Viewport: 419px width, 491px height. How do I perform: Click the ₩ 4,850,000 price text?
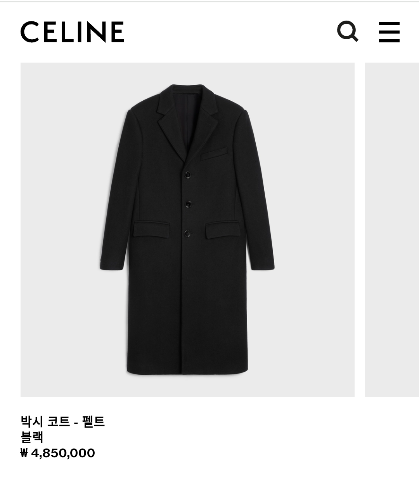pyautogui.click(x=58, y=453)
